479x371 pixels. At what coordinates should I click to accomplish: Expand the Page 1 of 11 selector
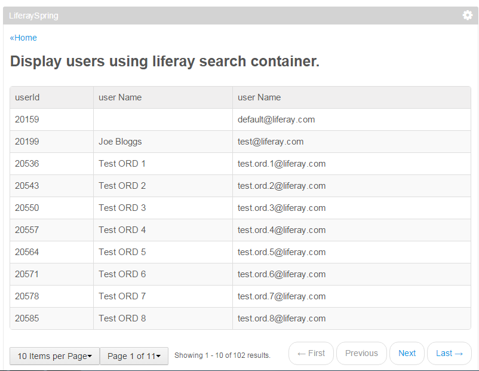134,356
